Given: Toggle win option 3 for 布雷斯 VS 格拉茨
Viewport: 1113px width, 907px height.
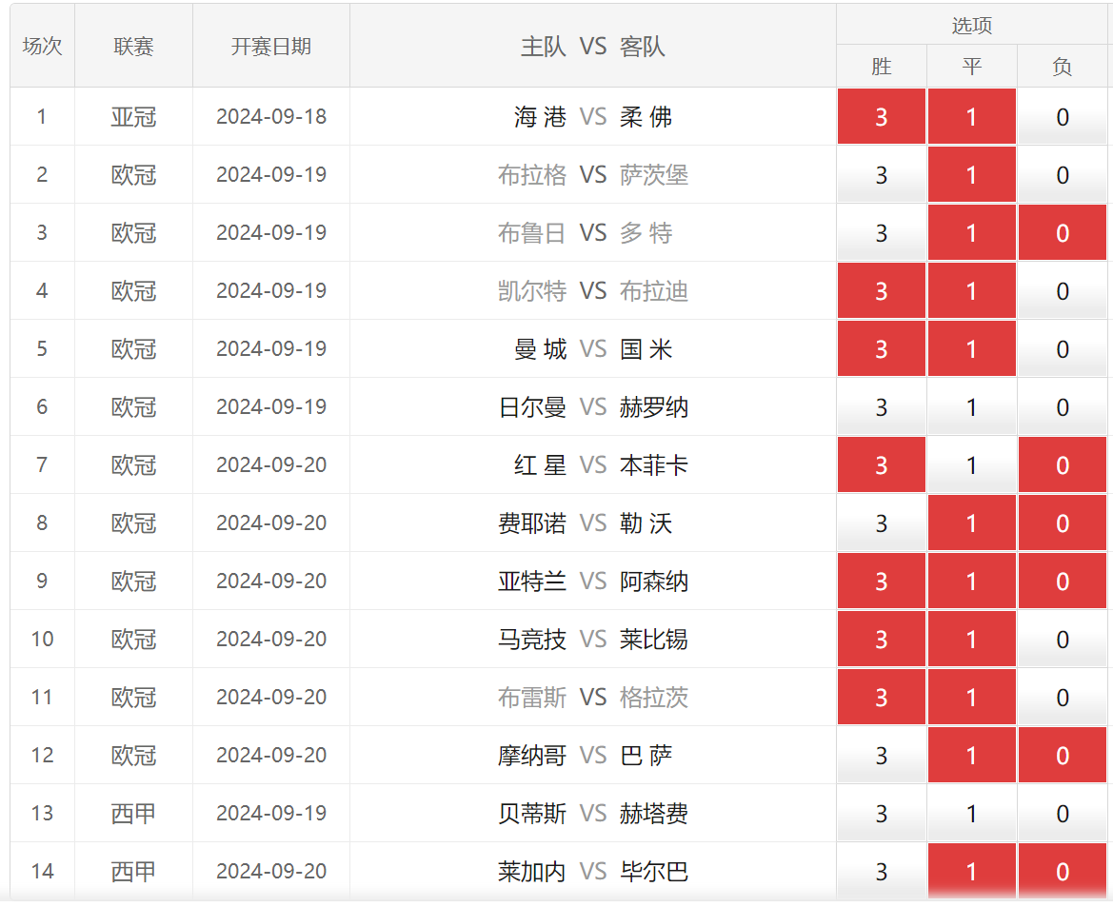Looking at the screenshot, I should point(881,698).
